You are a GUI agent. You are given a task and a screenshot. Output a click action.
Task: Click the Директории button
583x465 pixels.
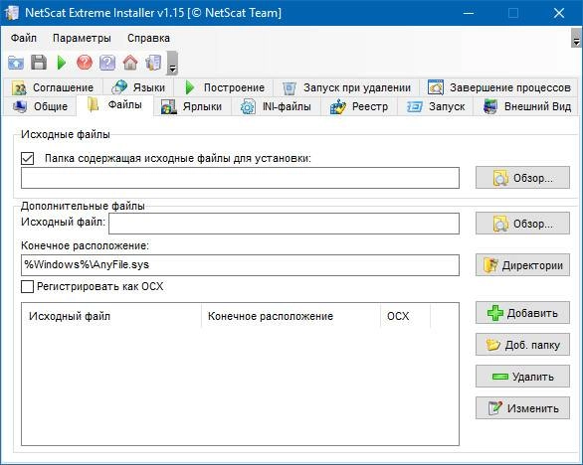pos(522,265)
